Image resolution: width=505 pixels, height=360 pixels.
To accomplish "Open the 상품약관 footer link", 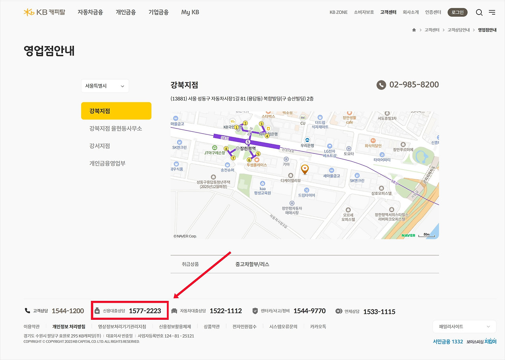I will [x=211, y=326].
